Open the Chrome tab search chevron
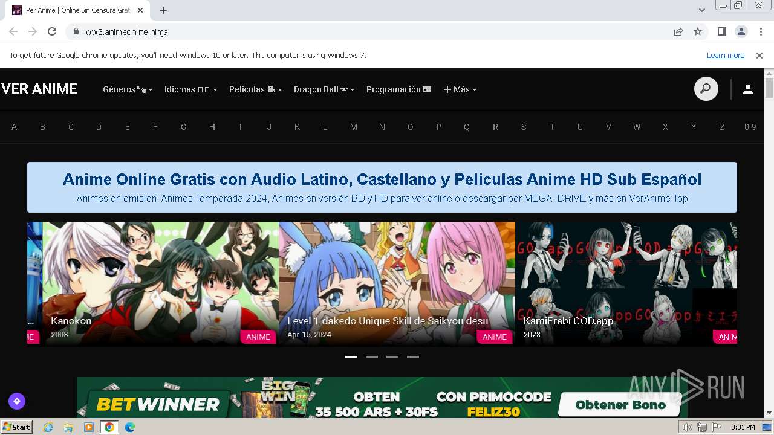Viewport: 774px width, 435px height. (702, 10)
